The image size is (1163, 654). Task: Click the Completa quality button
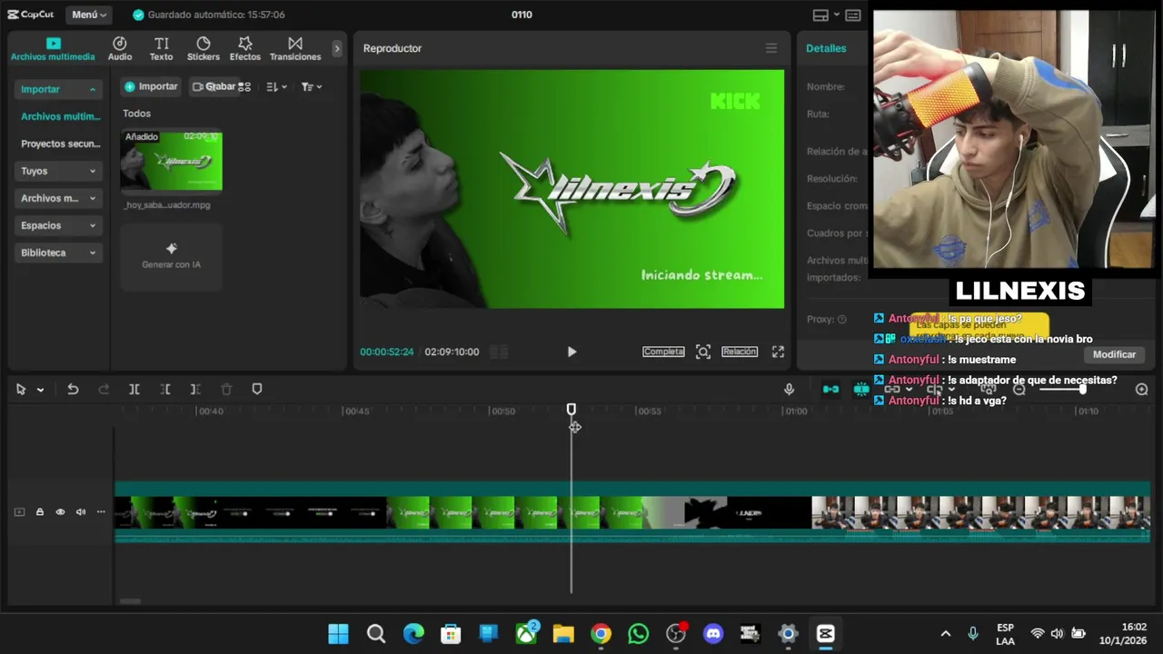[663, 352]
